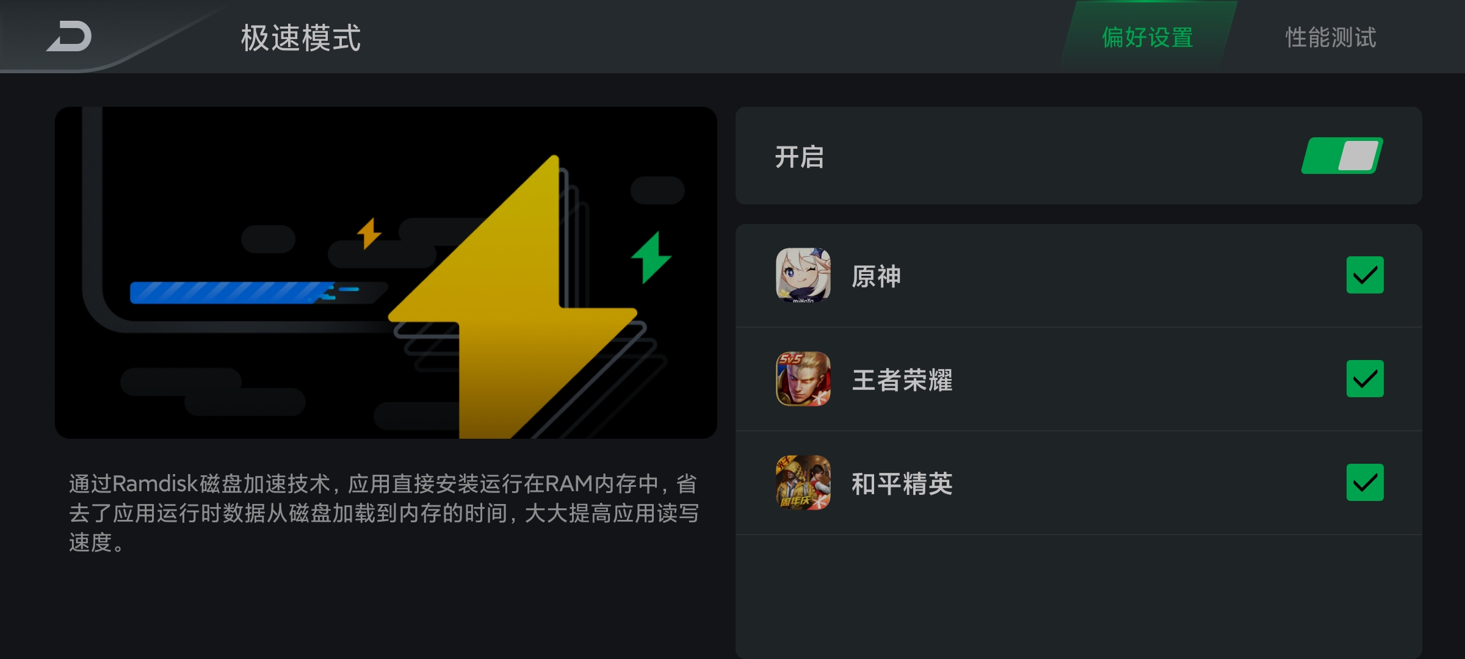Uncheck the 和平精英 checkbox
Image resolution: width=1465 pixels, height=659 pixels.
[1365, 483]
